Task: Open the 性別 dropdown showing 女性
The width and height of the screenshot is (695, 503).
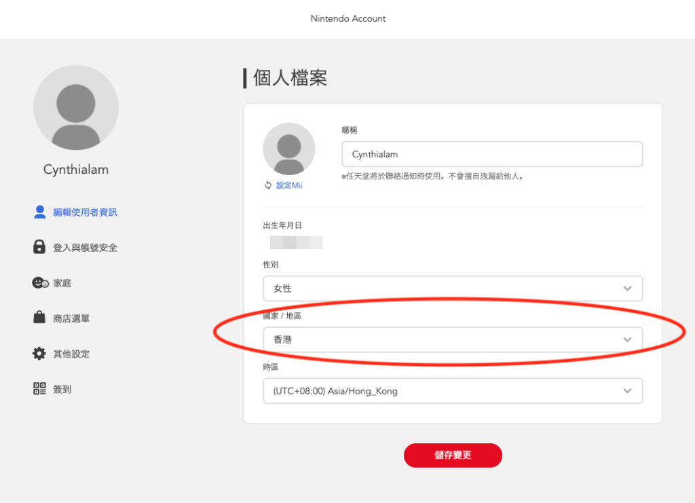Action: 453,288
